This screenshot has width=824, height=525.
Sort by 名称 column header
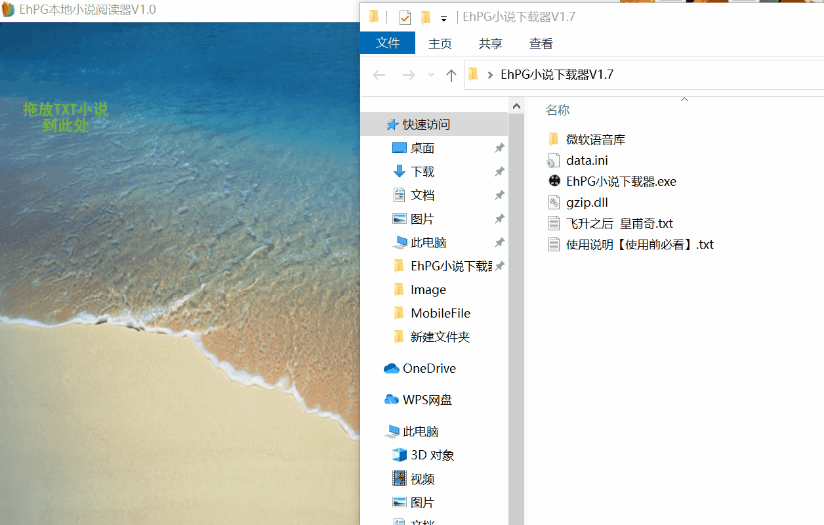click(x=558, y=110)
